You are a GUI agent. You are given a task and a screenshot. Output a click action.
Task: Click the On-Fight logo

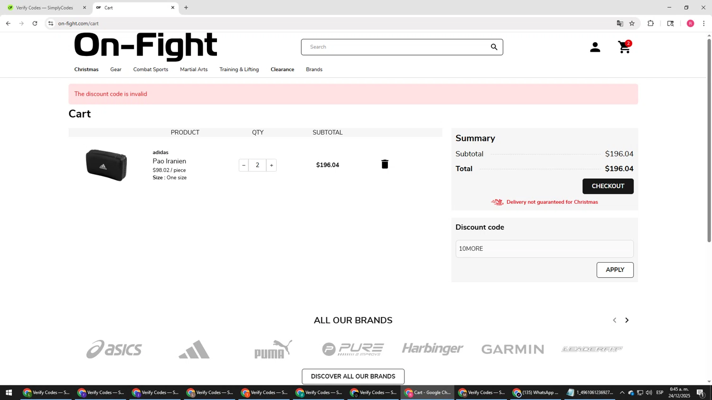point(146,46)
